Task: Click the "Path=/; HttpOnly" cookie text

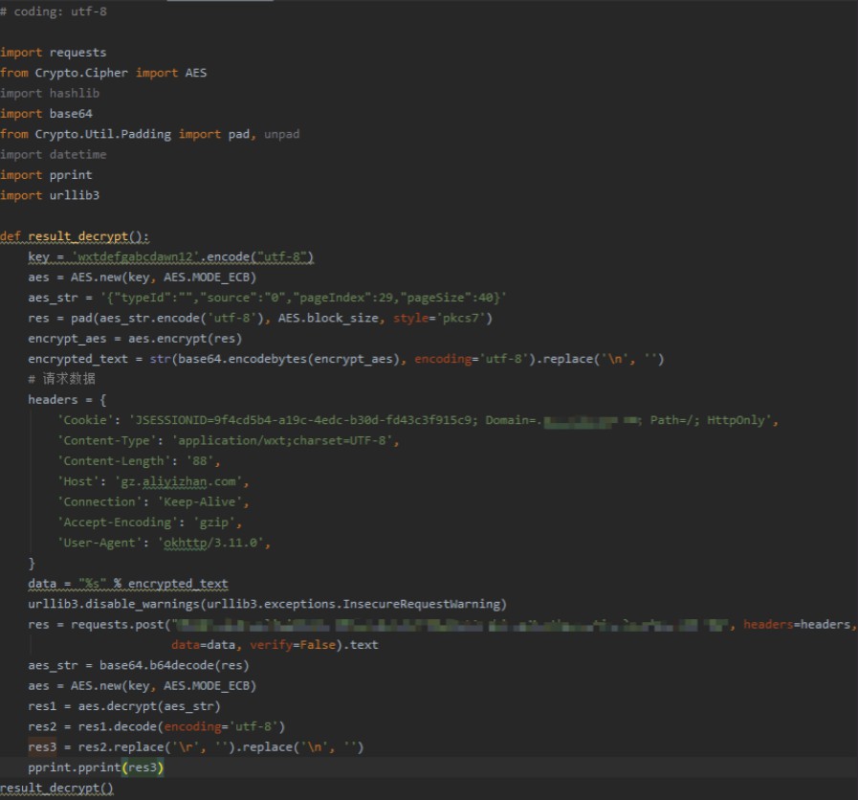Action: pos(709,420)
